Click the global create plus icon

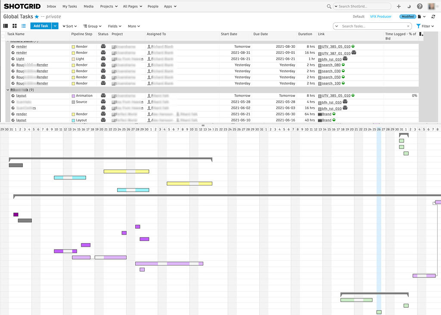point(398,6)
